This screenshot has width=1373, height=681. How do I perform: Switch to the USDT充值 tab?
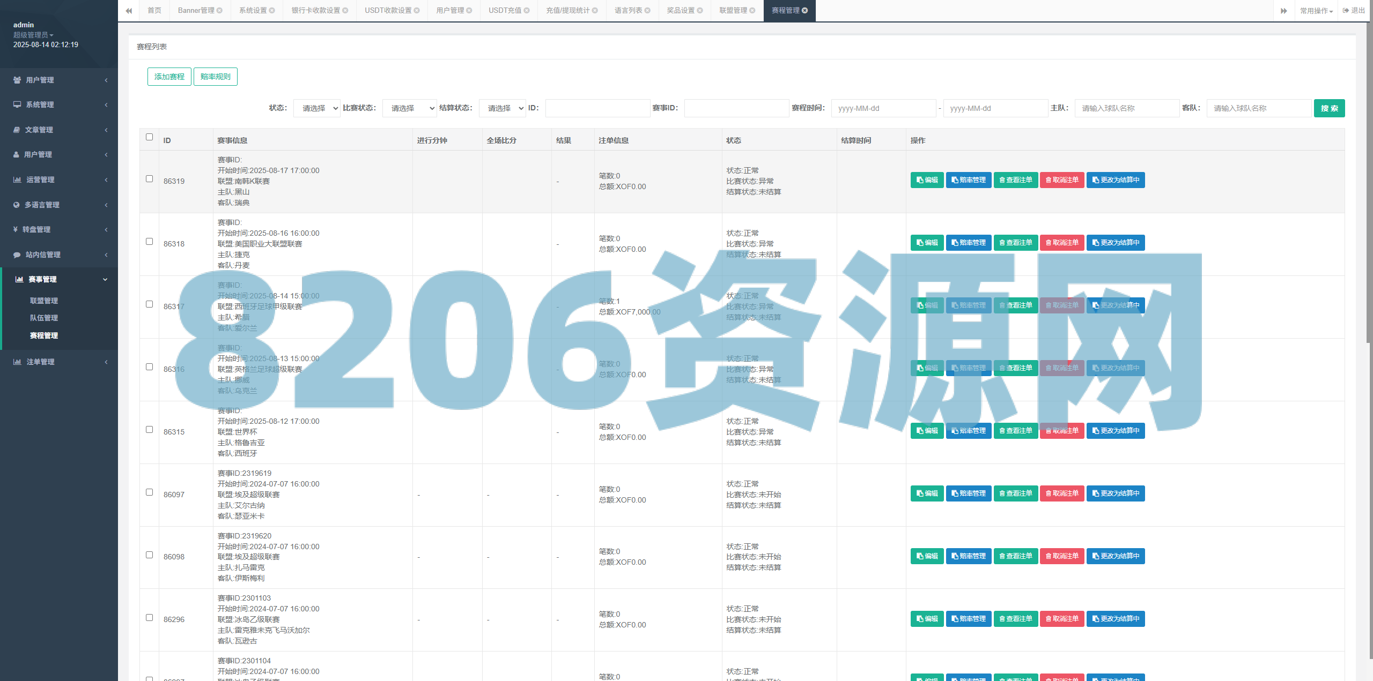pos(504,10)
